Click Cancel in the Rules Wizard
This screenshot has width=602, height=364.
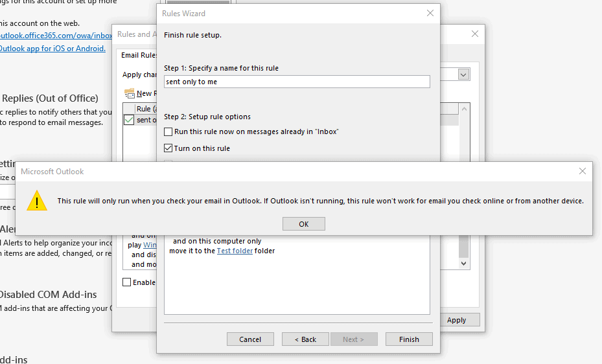point(250,339)
